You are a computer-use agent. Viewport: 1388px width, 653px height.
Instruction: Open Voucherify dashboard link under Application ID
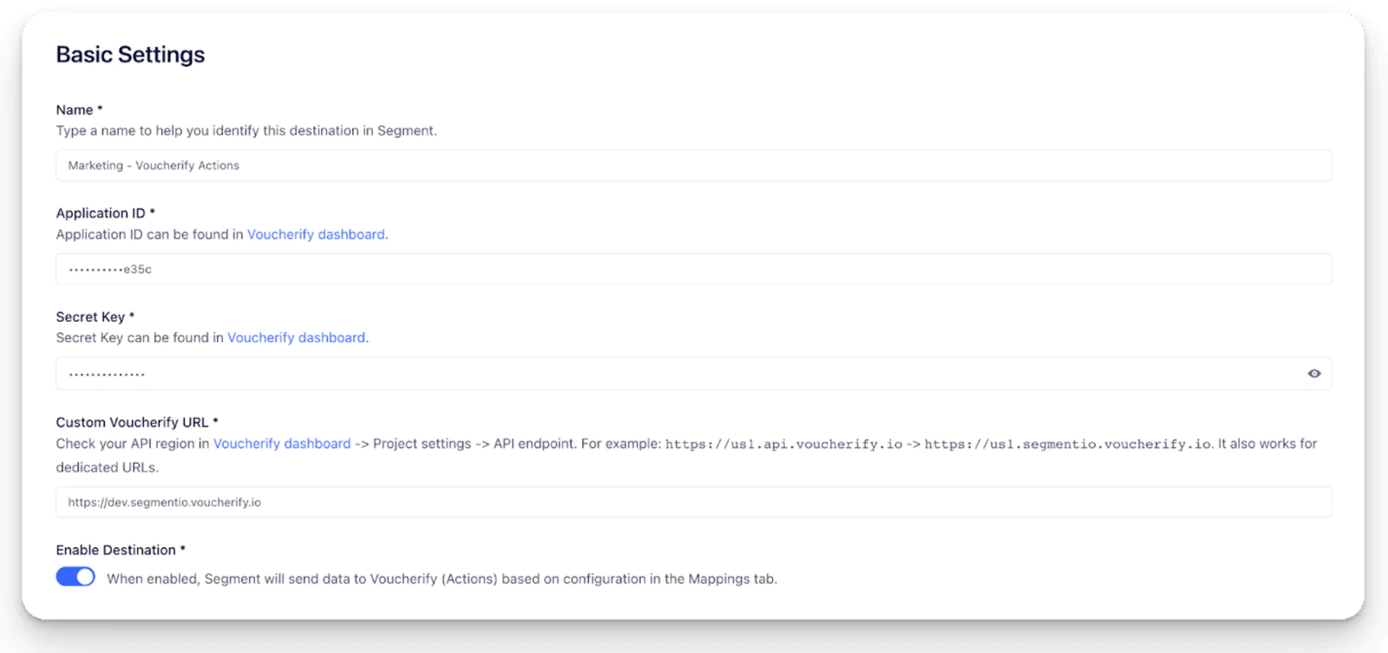316,234
